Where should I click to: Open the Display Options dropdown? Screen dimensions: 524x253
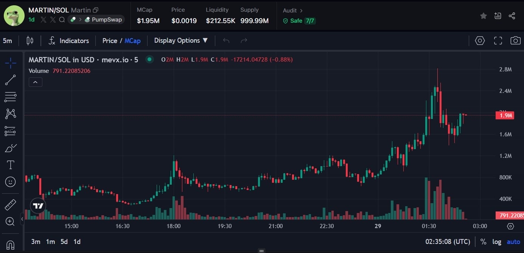[181, 40]
